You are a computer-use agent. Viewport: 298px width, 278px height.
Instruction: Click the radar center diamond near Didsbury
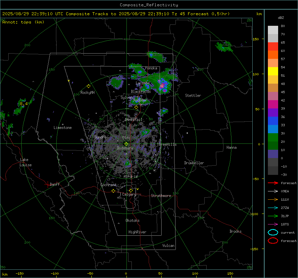click(x=126, y=144)
